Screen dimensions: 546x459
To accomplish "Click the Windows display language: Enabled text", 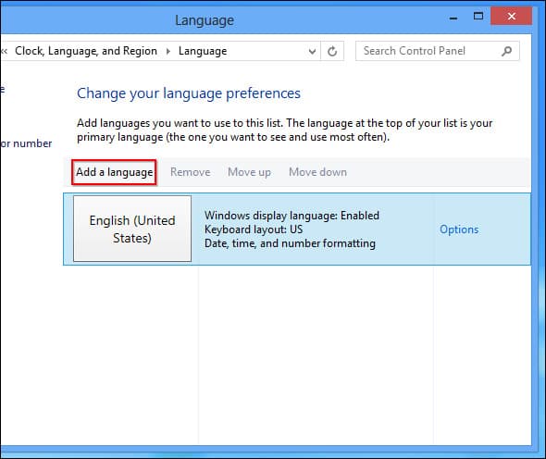I will [x=292, y=216].
